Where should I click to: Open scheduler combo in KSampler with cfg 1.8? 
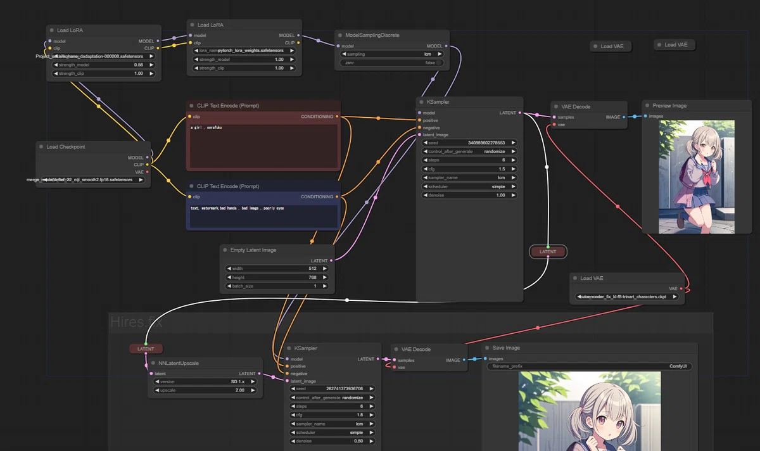click(x=332, y=433)
